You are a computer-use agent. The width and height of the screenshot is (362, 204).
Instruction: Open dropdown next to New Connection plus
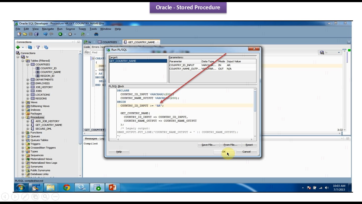coord(23,48)
